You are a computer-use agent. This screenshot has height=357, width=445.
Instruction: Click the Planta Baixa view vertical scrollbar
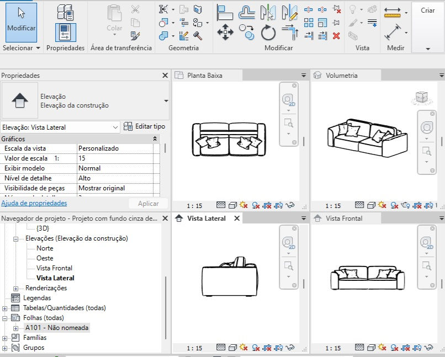point(304,141)
